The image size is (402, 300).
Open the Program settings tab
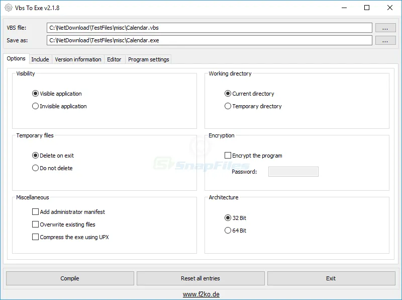click(148, 59)
